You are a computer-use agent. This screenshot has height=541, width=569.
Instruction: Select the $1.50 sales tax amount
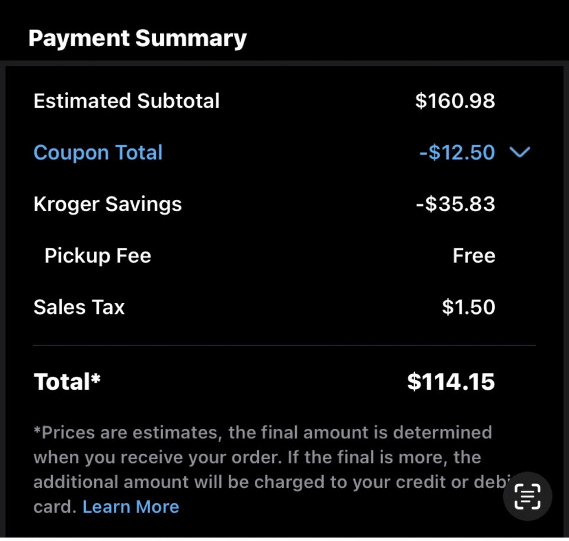(x=468, y=307)
